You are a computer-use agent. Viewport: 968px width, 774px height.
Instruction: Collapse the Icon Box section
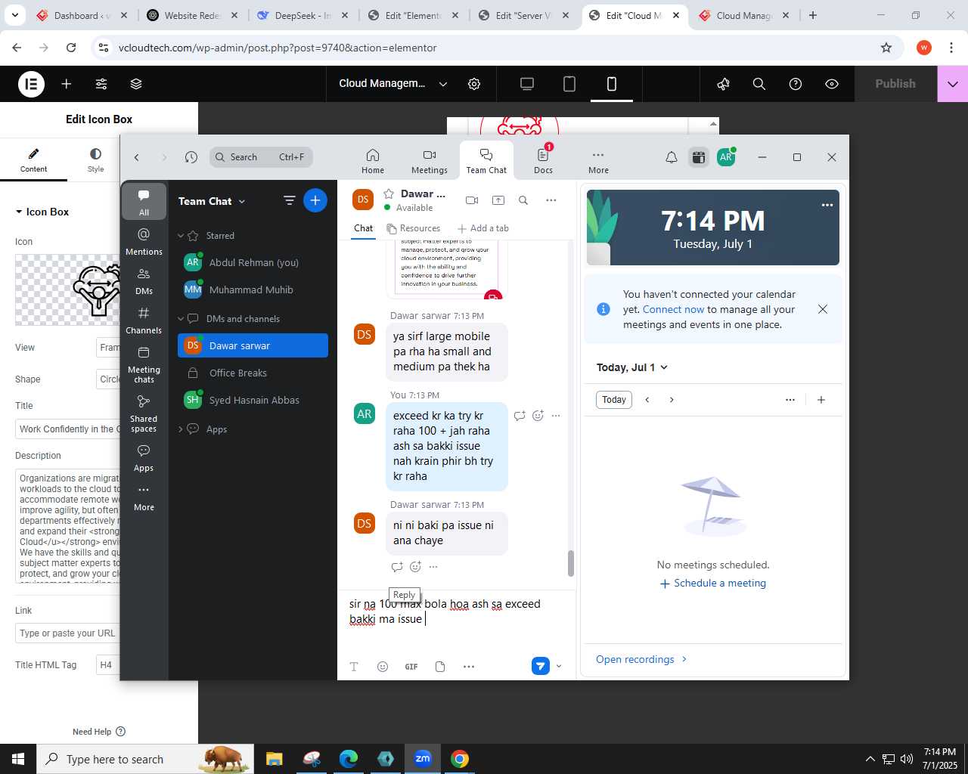click(x=42, y=212)
